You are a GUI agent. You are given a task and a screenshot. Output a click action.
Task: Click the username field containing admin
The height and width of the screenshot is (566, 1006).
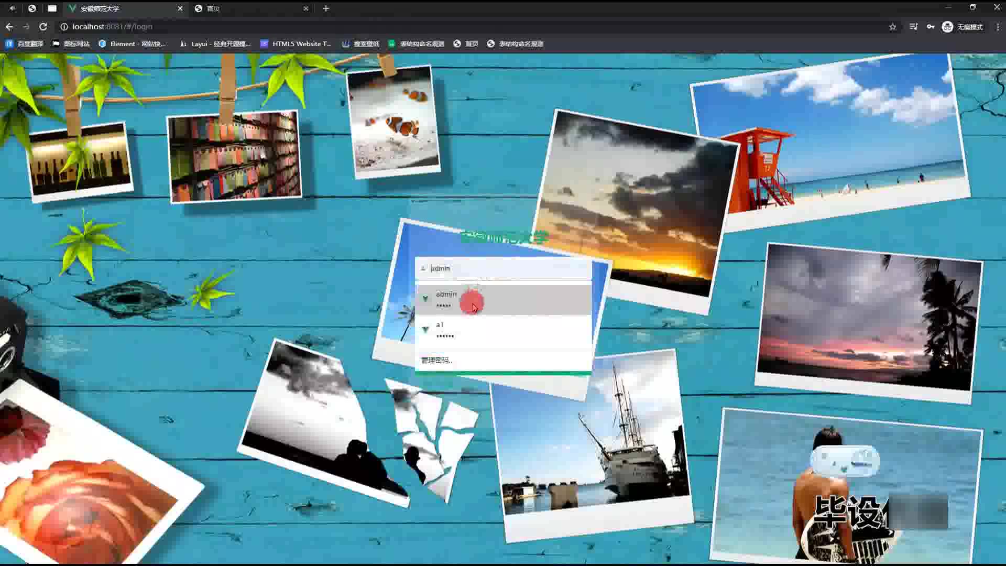(x=503, y=268)
